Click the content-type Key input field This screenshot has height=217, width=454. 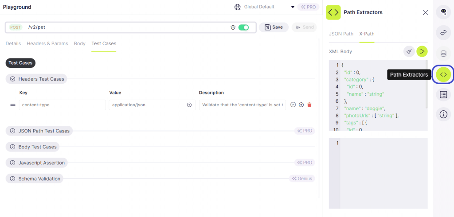tap(62, 105)
